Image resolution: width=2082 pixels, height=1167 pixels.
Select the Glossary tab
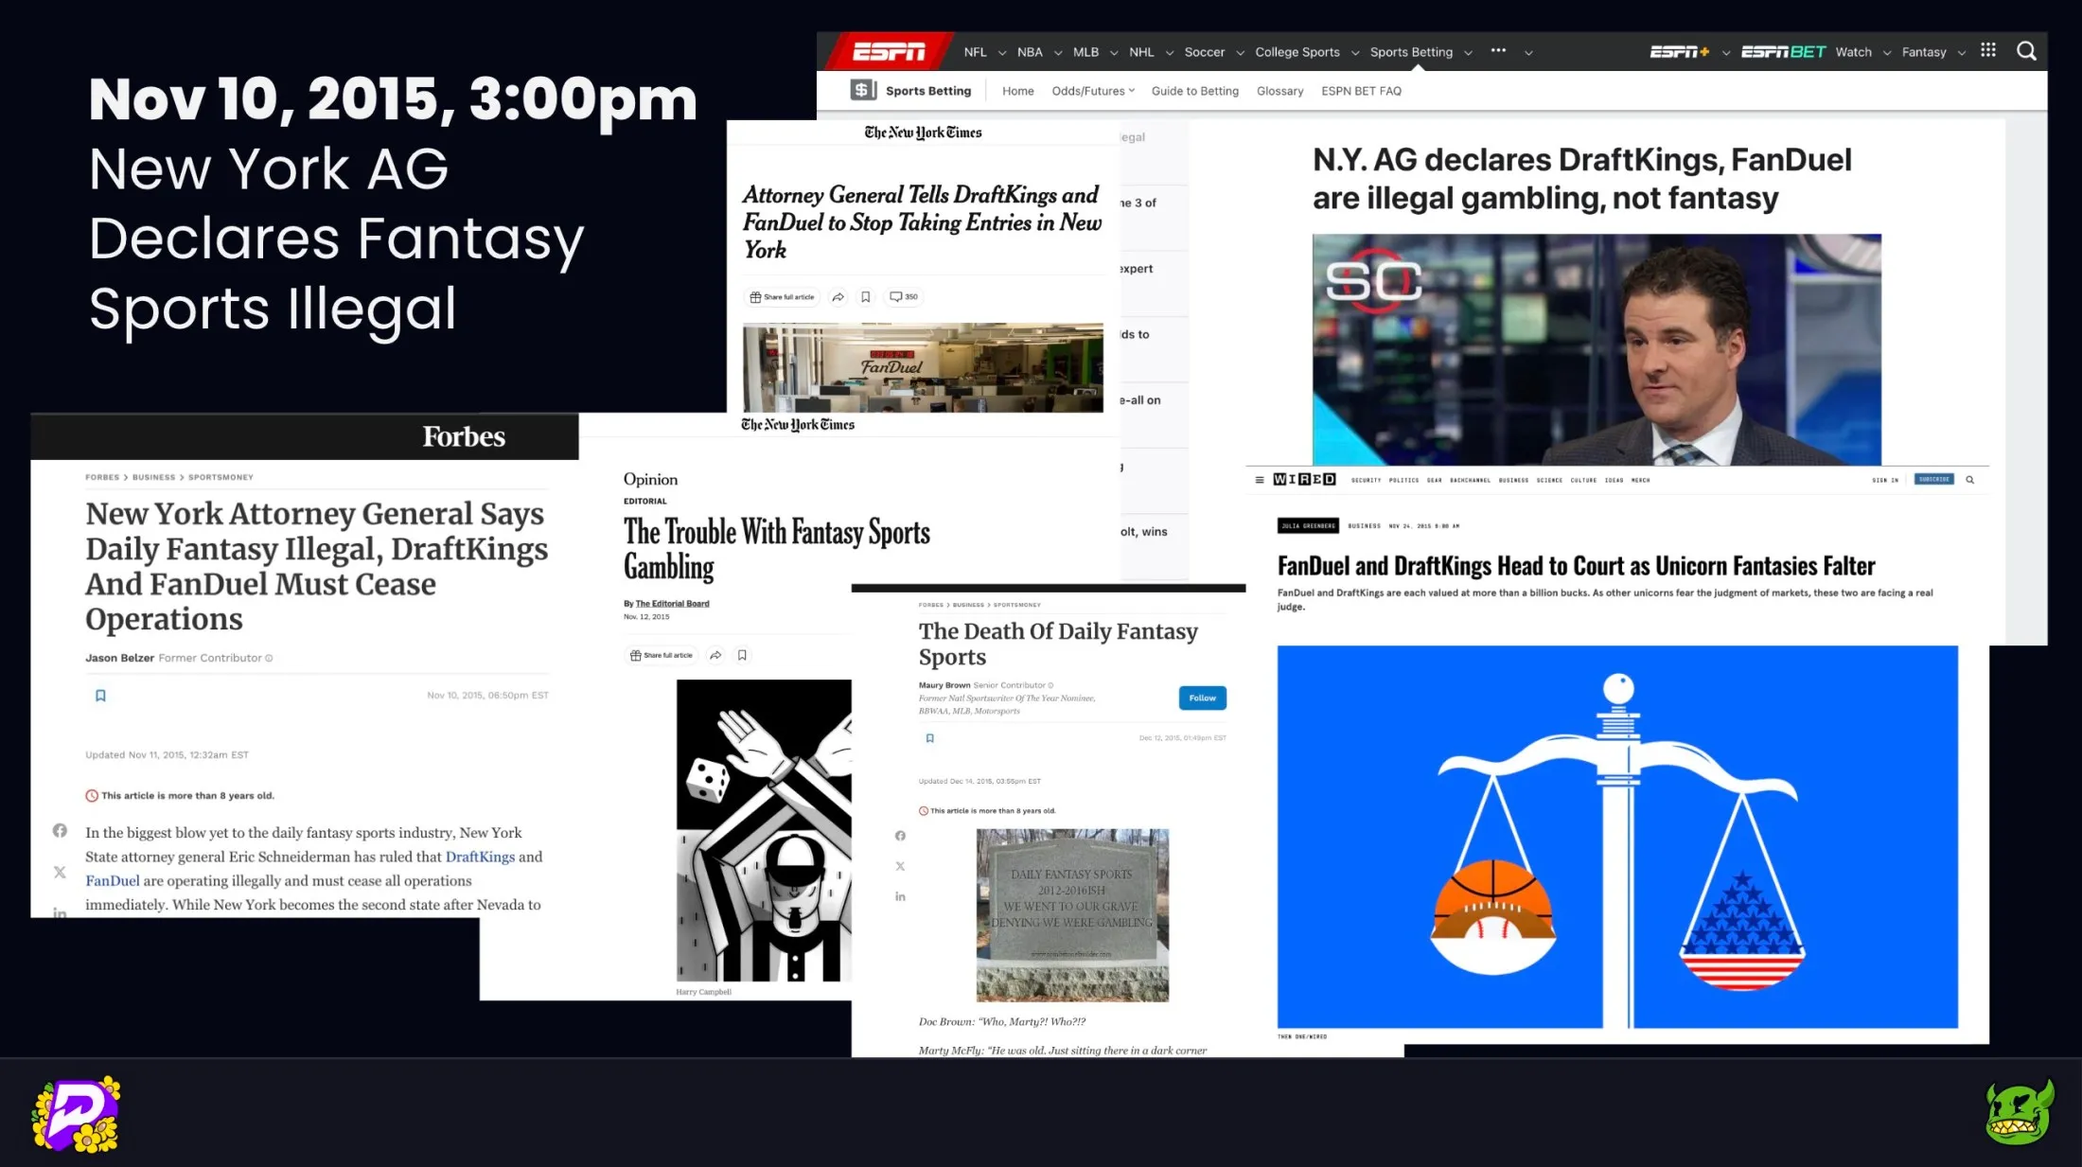pos(1279,91)
